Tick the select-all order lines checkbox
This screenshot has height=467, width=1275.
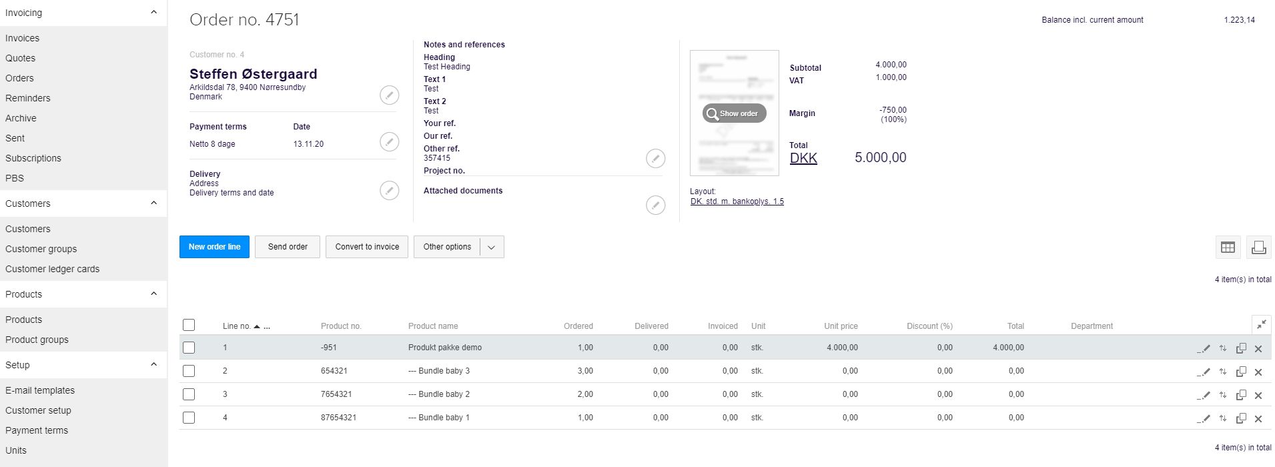tap(189, 325)
